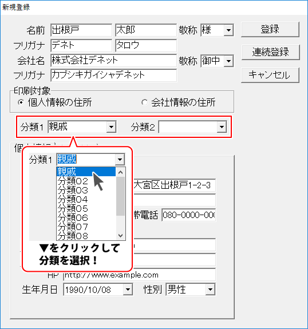Viewport: 308px width, 329px height.
Task: Select highlighted 親戚 list entry
Action: 86,172
